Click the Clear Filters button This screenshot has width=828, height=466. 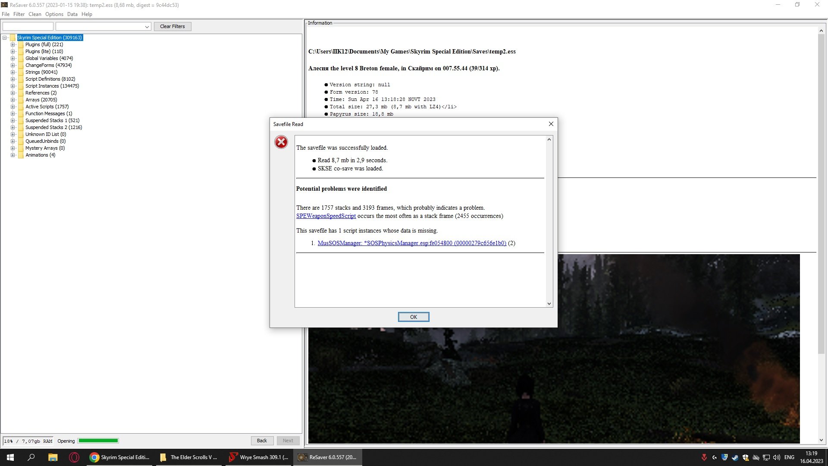[172, 26]
